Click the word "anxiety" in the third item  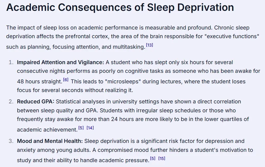(x=26, y=150)
